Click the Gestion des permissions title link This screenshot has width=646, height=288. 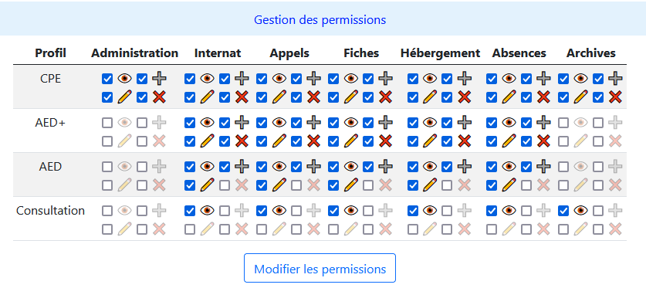(320, 20)
